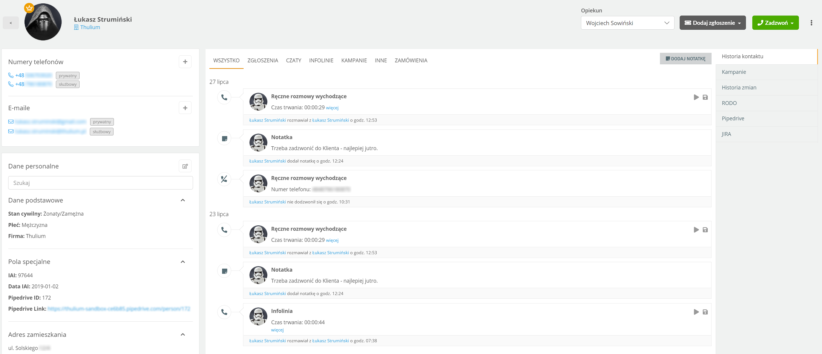Collapse the Adres zamieszkania section
Screen dimensions: 822x354
pyautogui.click(x=183, y=335)
